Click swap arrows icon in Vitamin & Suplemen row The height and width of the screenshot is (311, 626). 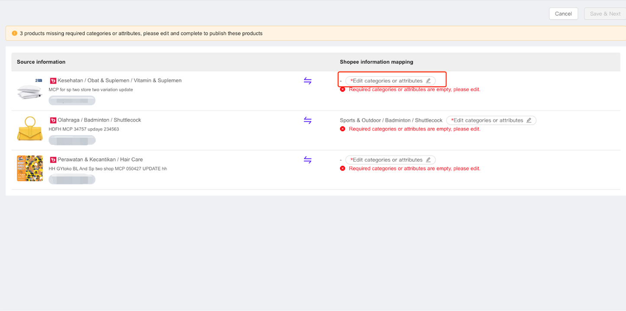[307, 81]
